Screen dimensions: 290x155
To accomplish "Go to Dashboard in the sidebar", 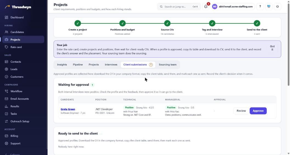I will (23, 17).
